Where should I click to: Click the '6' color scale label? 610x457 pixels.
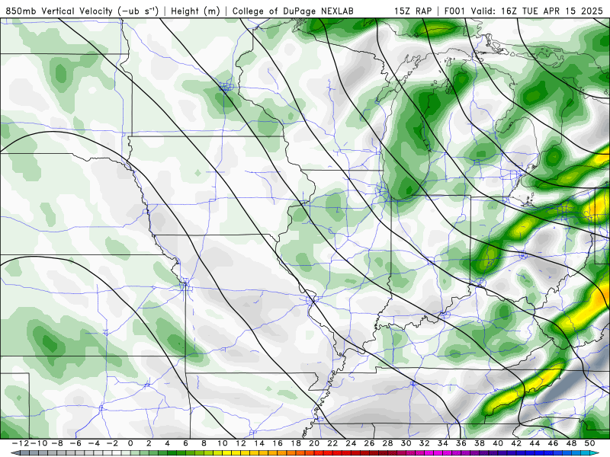coord(185,443)
